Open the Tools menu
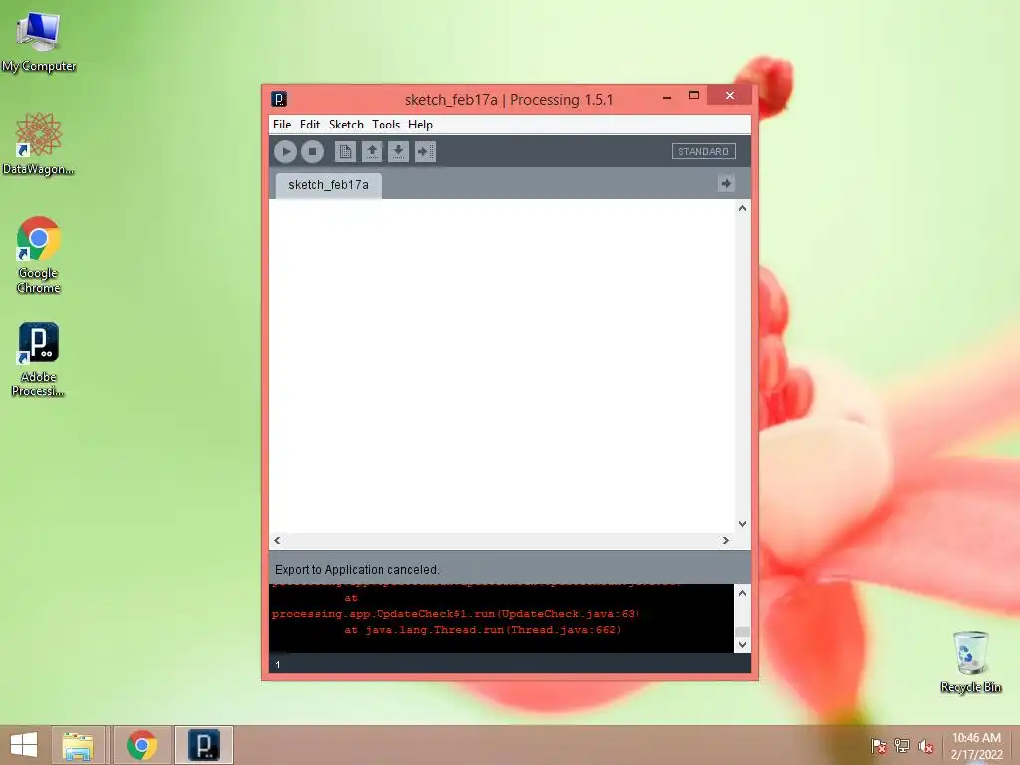The image size is (1020, 765). click(x=385, y=125)
